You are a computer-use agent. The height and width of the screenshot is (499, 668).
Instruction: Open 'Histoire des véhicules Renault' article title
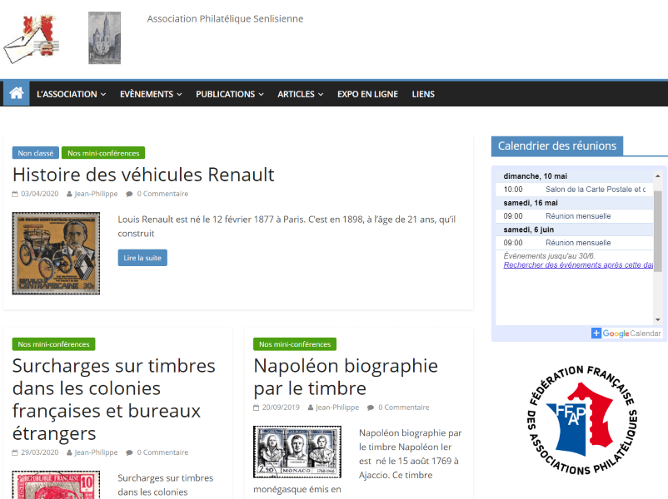coord(143,175)
